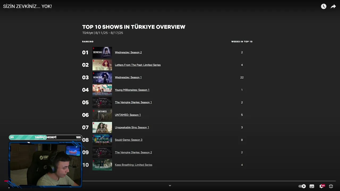Screen dimensions: 340x191
Task: Click the Squid Game thumbnail
Action: pyautogui.click(x=102, y=140)
